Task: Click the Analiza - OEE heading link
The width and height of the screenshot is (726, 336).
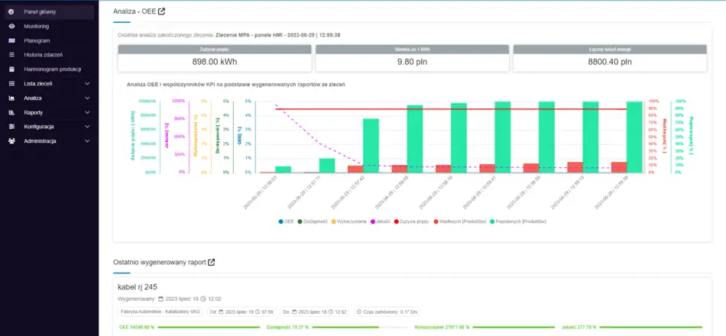Action: 134,11
